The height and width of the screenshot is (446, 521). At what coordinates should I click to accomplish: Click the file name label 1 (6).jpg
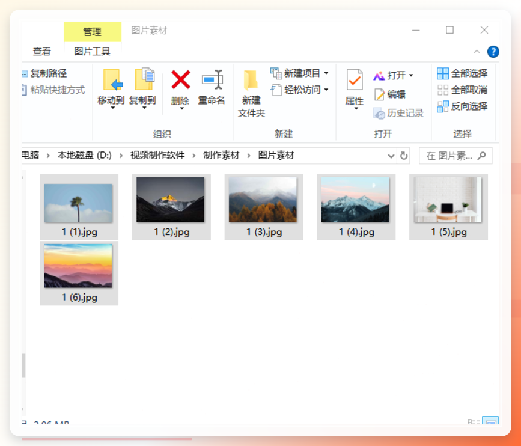pyautogui.click(x=79, y=297)
